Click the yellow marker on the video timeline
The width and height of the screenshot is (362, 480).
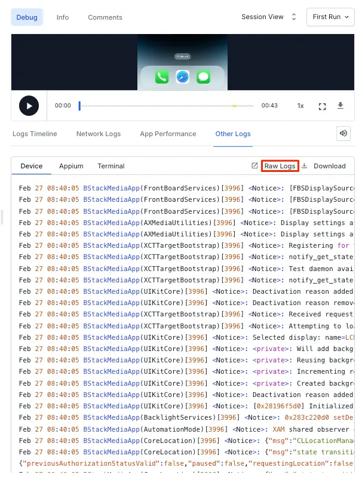(234, 106)
